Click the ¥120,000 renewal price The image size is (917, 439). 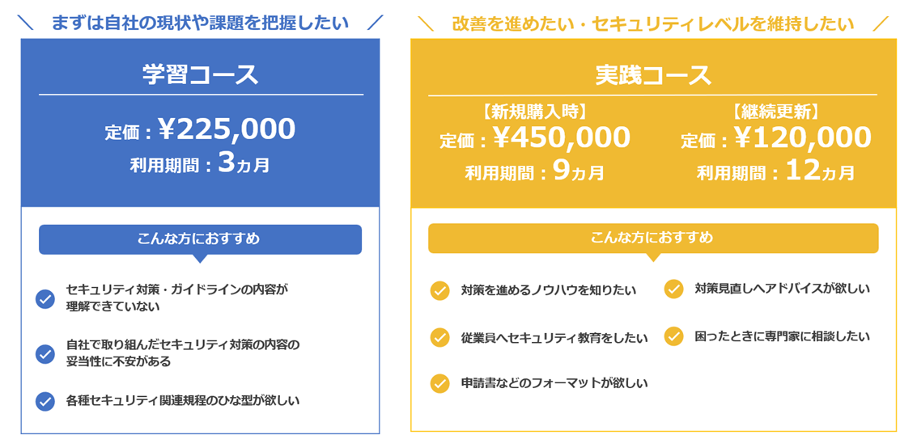(802, 138)
